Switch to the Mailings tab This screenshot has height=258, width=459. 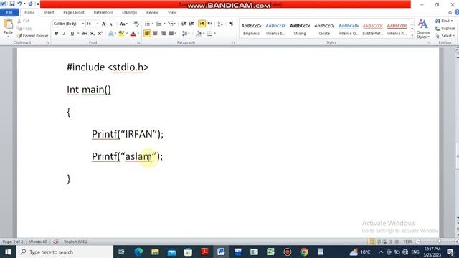[x=129, y=13]
